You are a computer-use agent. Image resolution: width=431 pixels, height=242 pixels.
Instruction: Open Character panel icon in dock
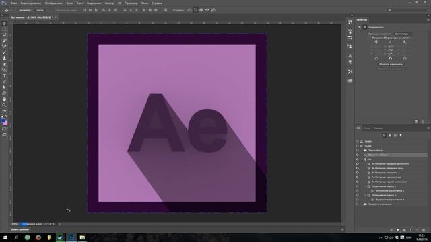[350, 56]
